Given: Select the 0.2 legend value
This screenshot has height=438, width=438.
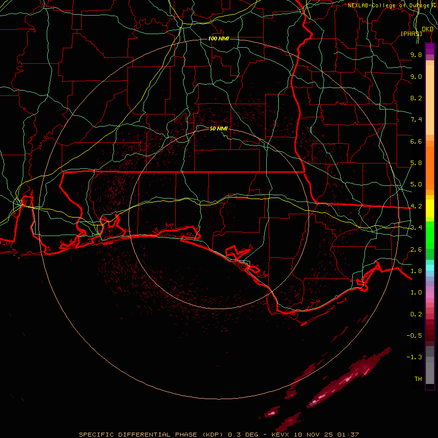Looking at the screenshot, I should click(416, 314).
